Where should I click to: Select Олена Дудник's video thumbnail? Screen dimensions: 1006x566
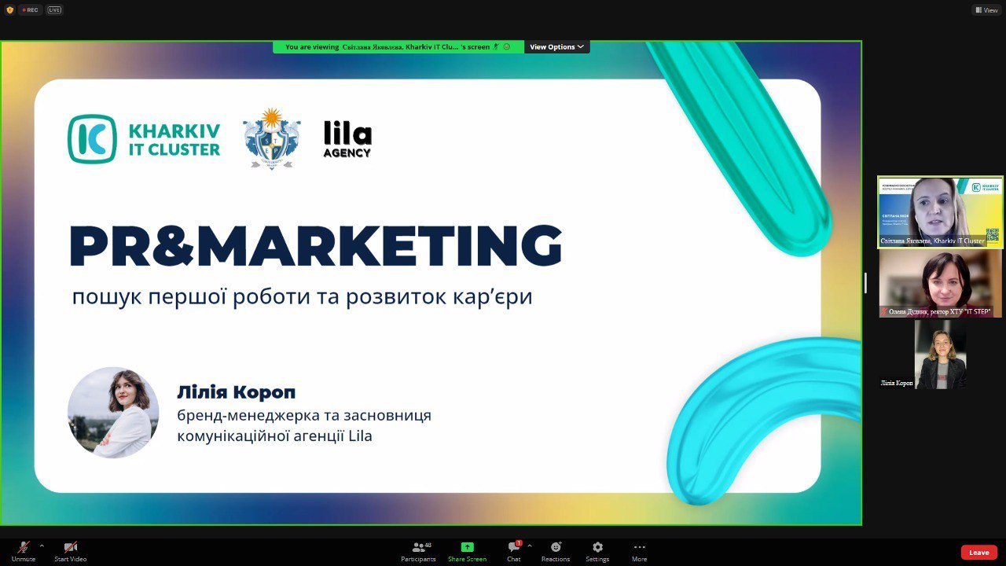(940, 284)
